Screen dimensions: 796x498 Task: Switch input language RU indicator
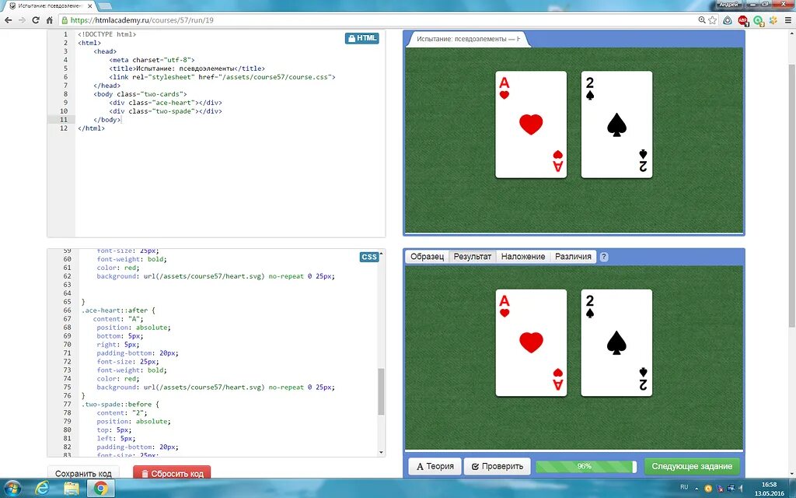point(684,487)
